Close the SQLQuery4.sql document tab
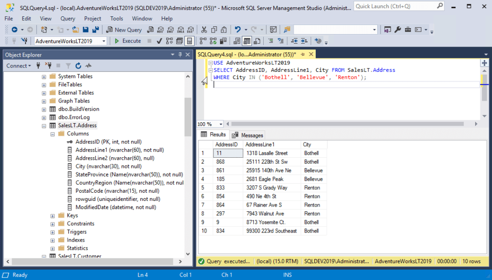The height and width of the screenshot is (280, 492). click(311, 55)
